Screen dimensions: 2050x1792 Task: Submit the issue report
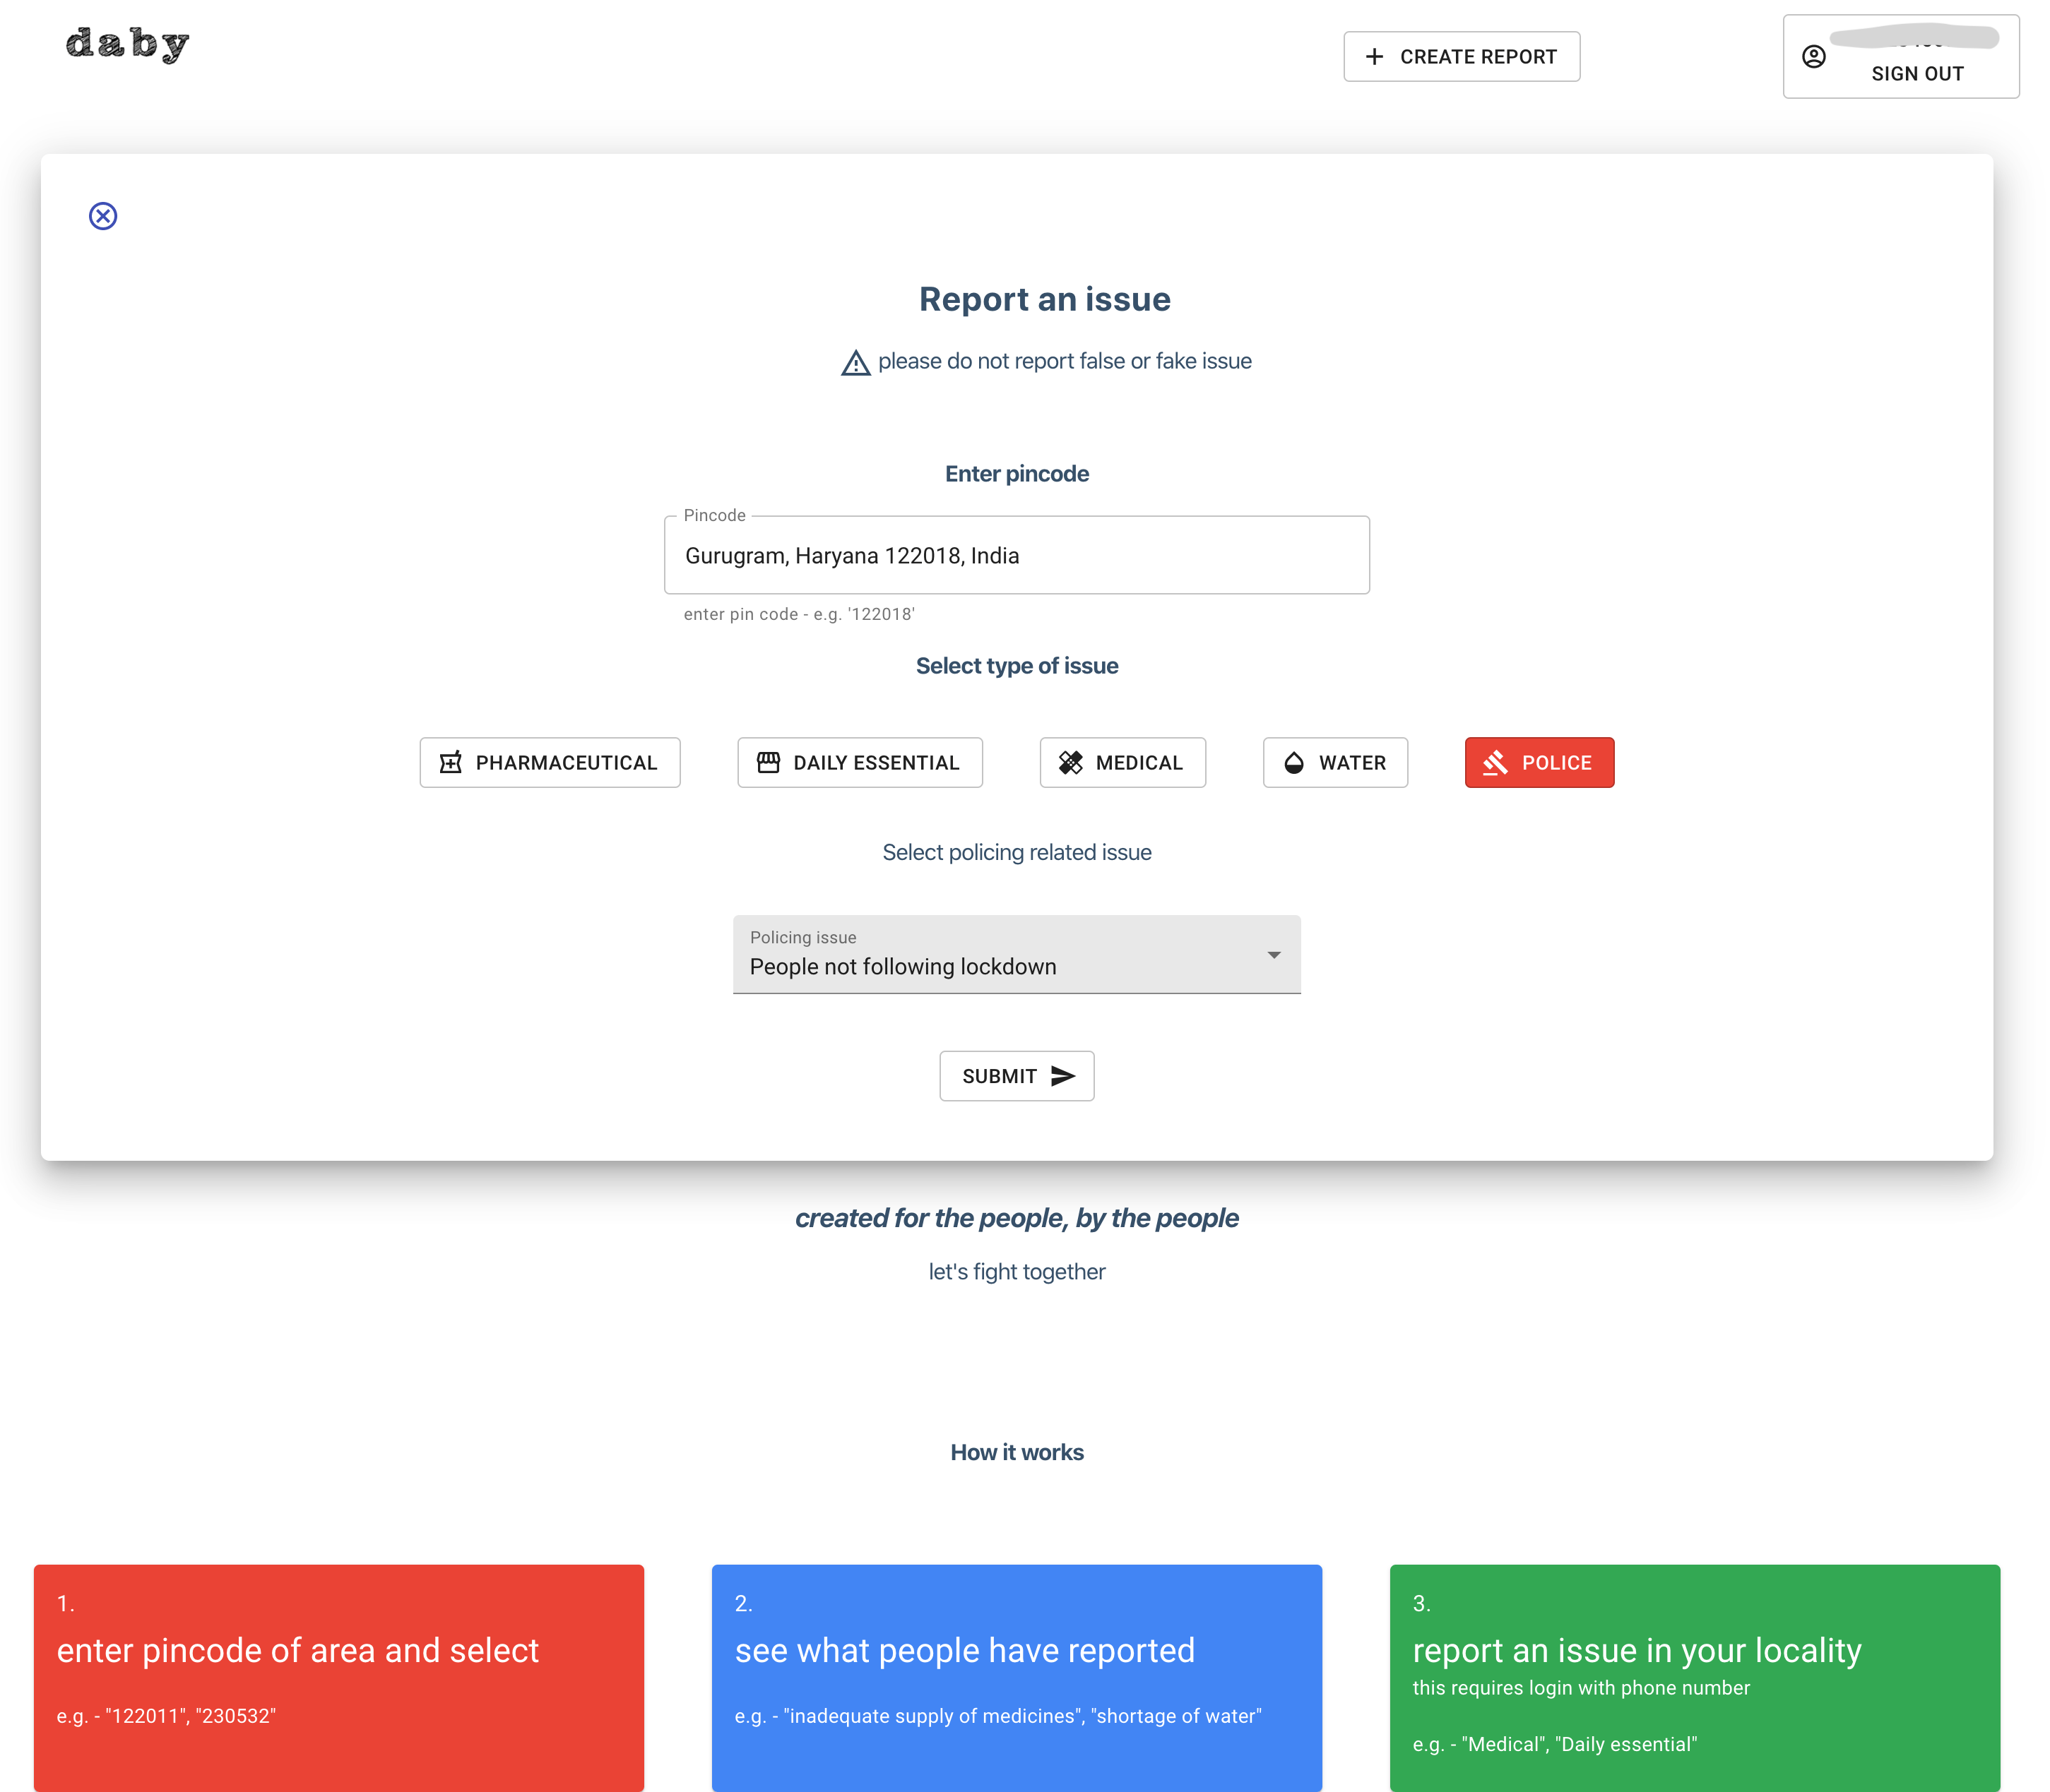[x=1017, y=1076]
